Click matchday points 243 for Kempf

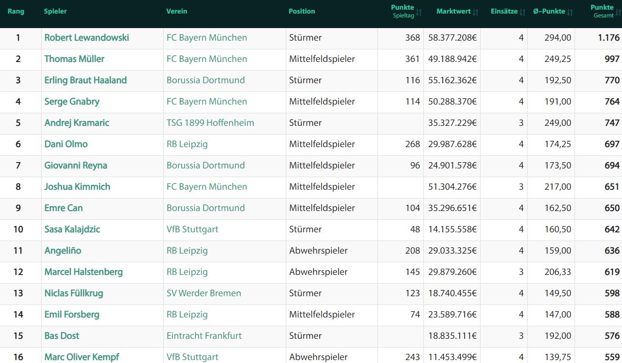(x=413, y=357)
